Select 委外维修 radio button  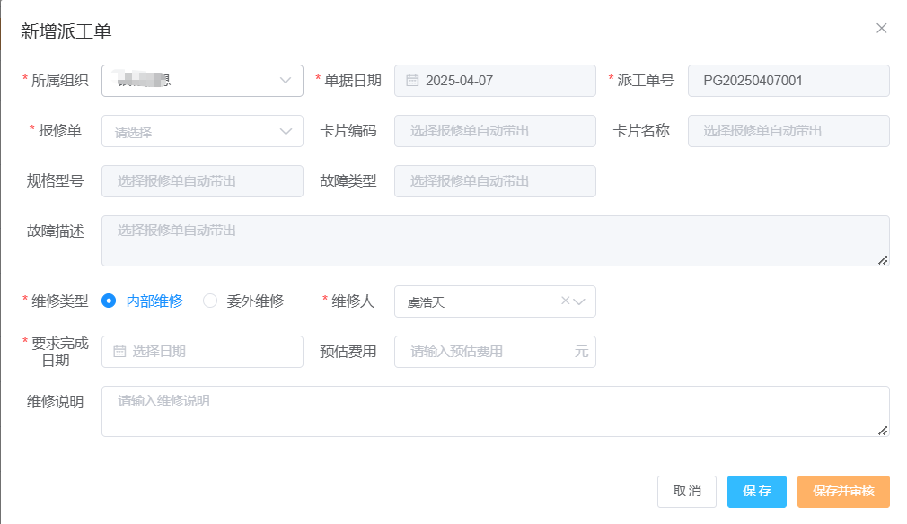tap(210, 301)
